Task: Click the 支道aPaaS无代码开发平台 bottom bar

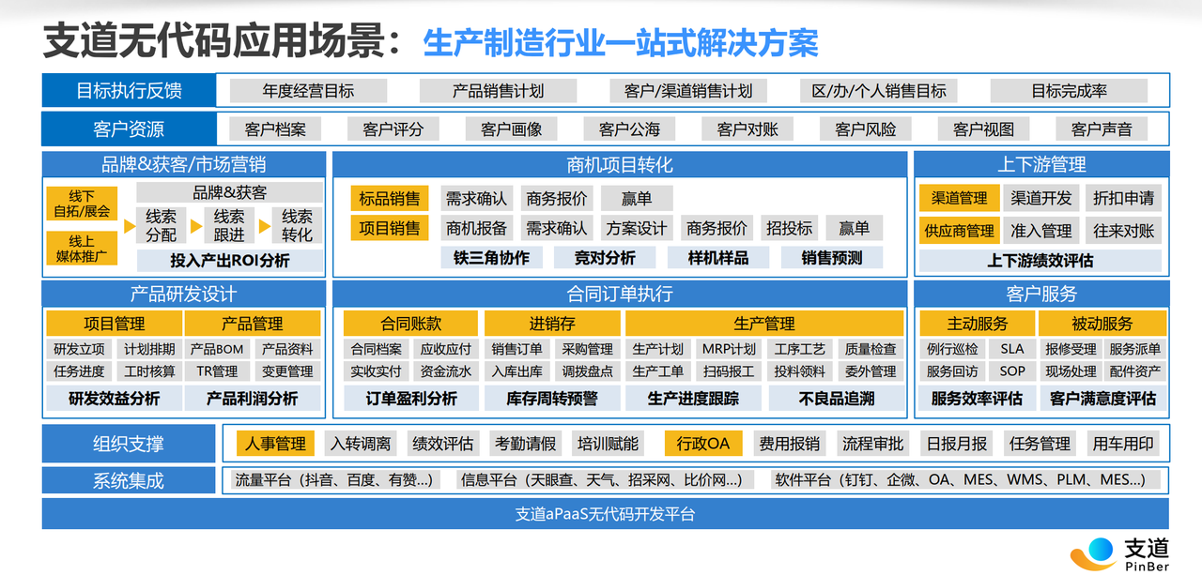Action: click(x=605, y=514)
